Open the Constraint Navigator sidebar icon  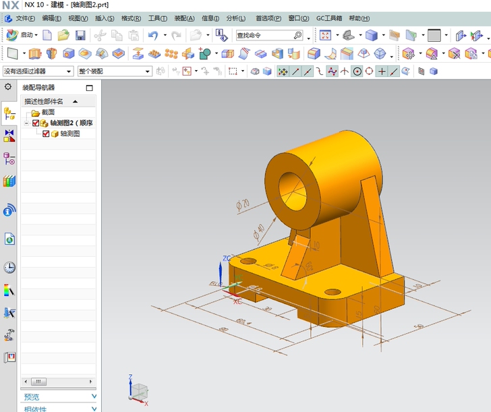[9, 136]
